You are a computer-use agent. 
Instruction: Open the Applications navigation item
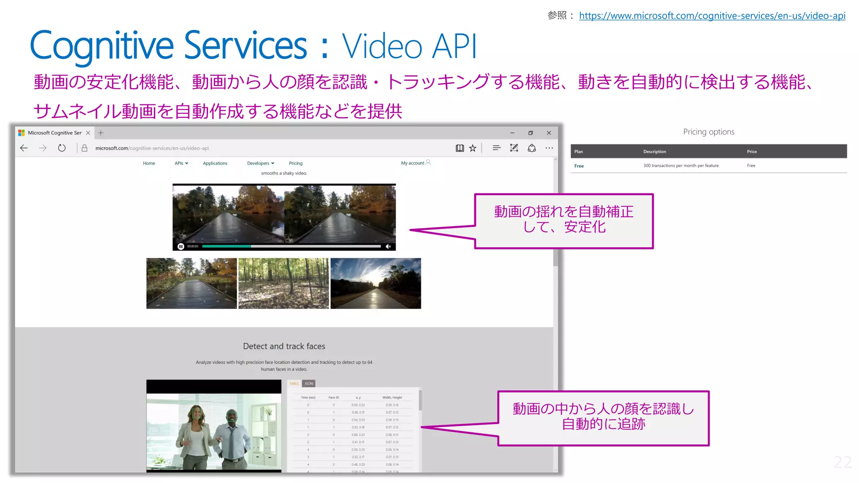coord(215,164)
